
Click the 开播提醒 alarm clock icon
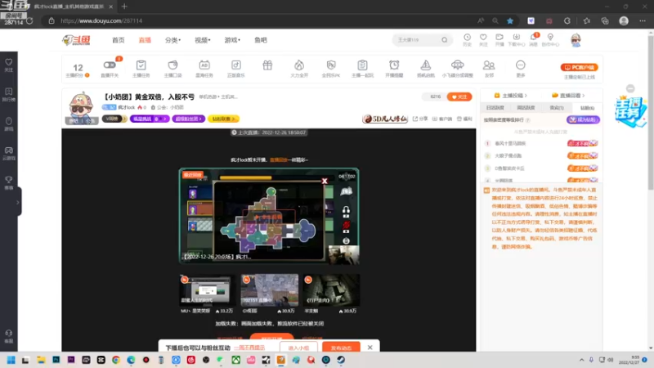click(x=394, y=65)
